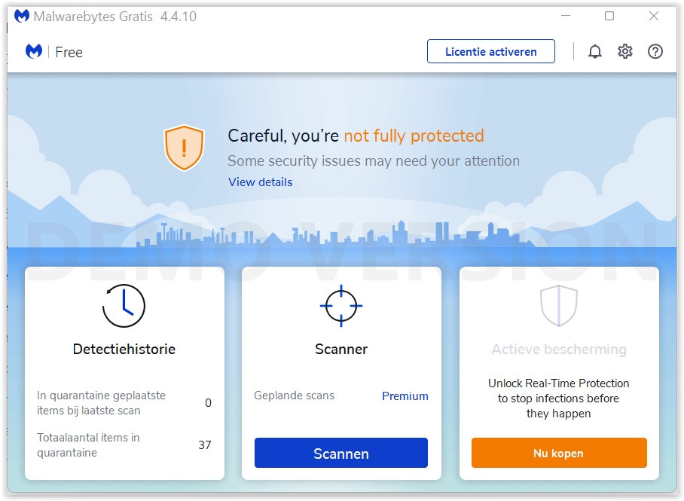Image resolution: width=684 pixels, height=501 pixels.
Task: Click the Geplande scans label
Action: tap(294, 396)
